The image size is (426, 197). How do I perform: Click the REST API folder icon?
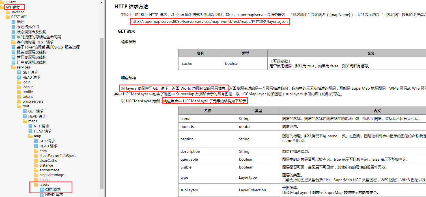pyautogui.click(x=8, y=17)
